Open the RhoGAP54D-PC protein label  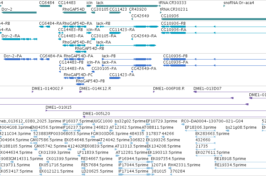[78, 75]
